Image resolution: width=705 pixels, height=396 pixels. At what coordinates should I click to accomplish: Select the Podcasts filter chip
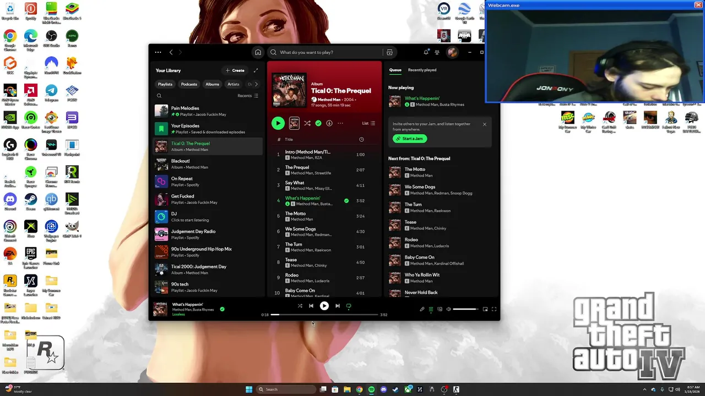point(189,84)
